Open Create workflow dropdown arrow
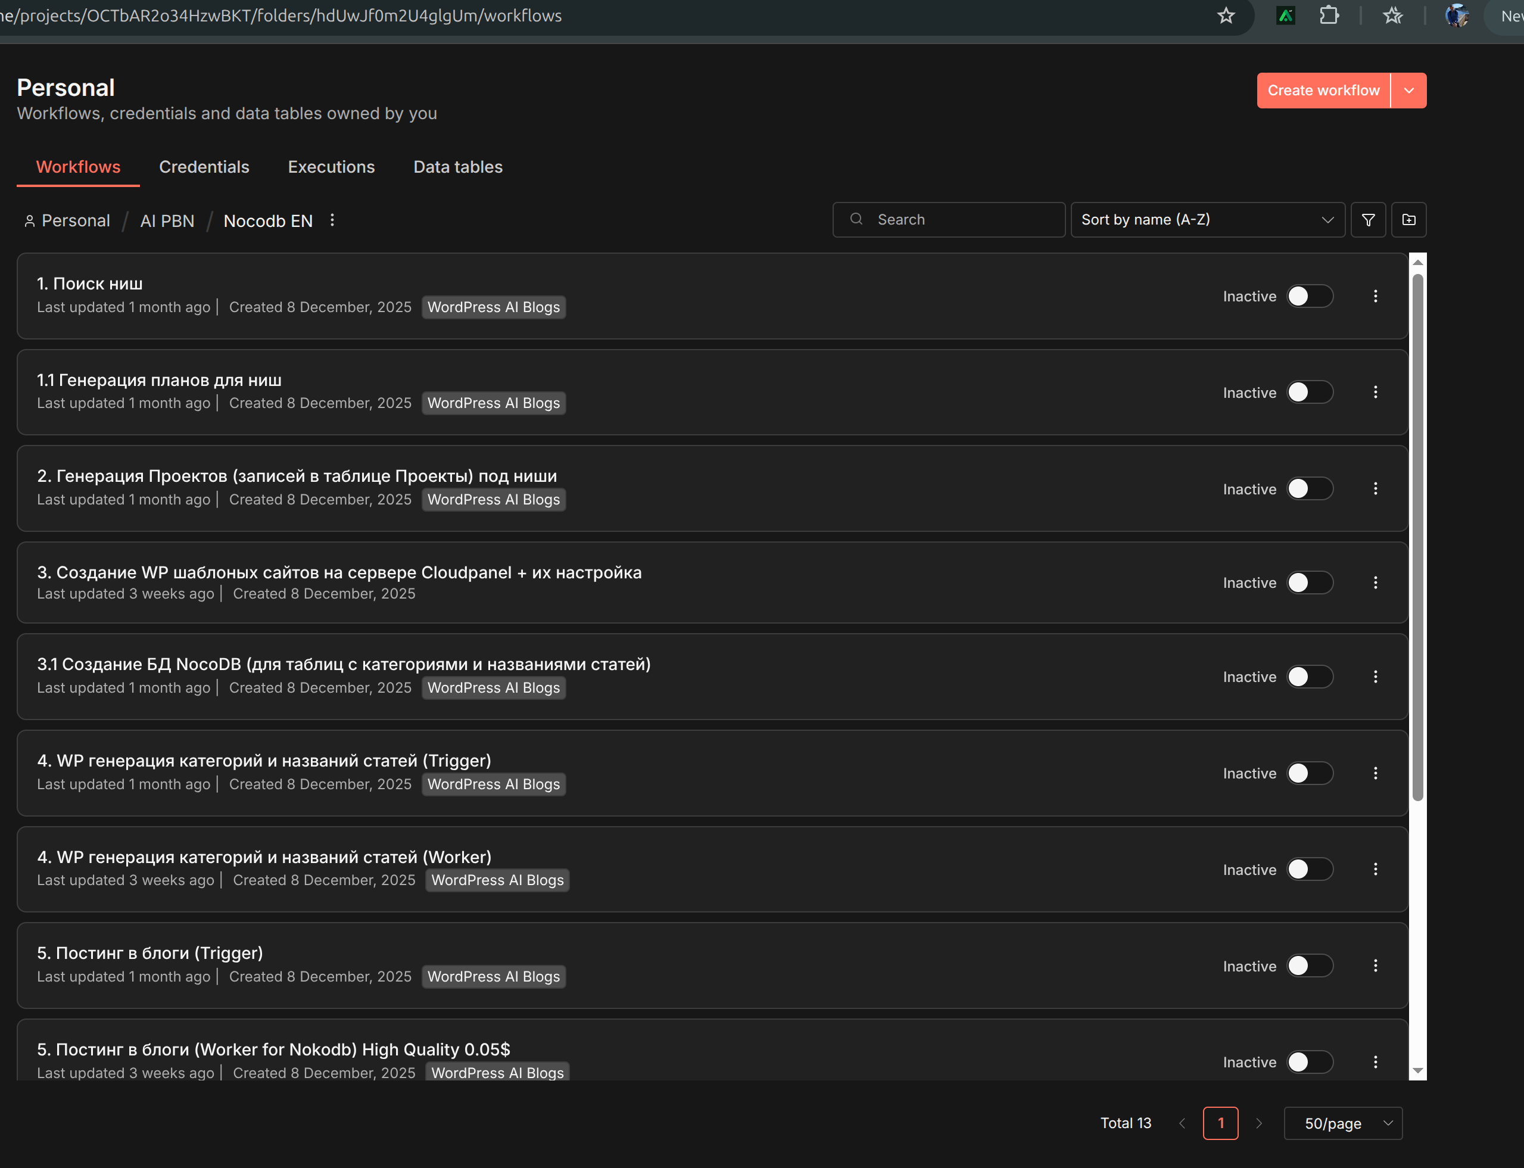Screen dimensions: 1524x1168 pos(1408,91)
